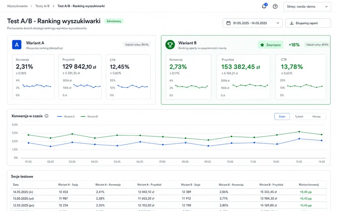
Task: Click Wariant B data point at 13.05
Action: (x=299, y=132)
